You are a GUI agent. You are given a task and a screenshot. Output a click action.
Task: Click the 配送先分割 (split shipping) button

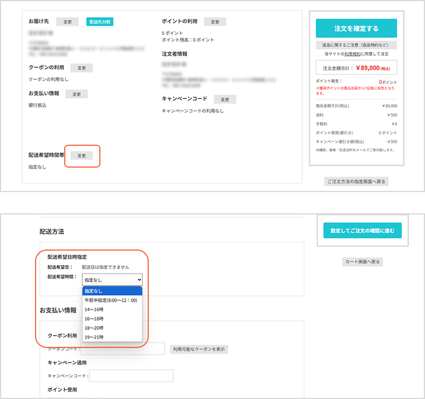(x=100, y=22)
